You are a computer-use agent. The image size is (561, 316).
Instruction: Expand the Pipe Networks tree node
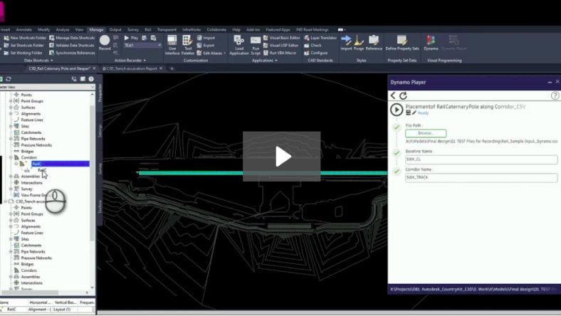(x=11, y=139)
